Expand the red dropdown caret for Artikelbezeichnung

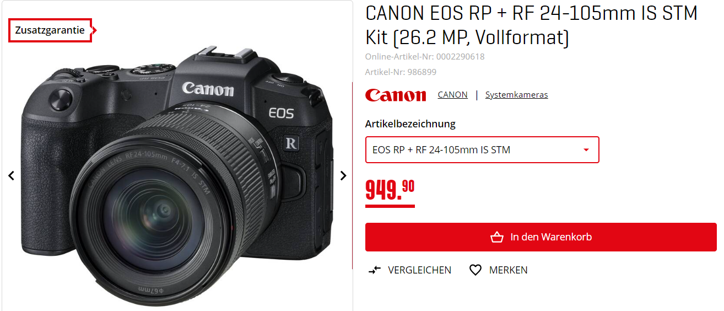(586, 150)
